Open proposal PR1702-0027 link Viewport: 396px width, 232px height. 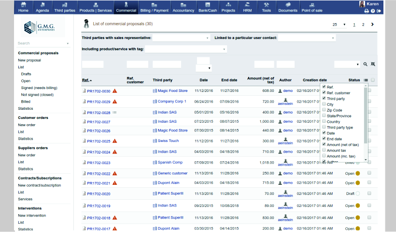point(99,122)
